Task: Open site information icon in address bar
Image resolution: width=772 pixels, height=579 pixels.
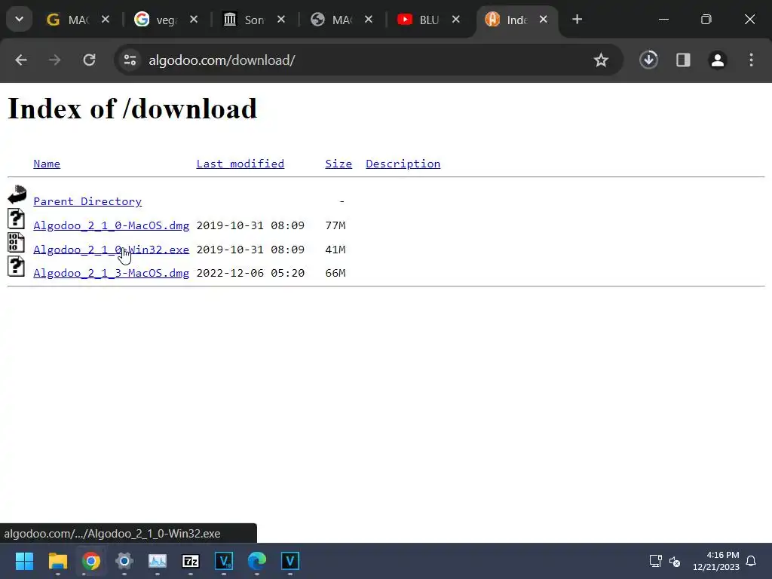Action: coord(130,60)
